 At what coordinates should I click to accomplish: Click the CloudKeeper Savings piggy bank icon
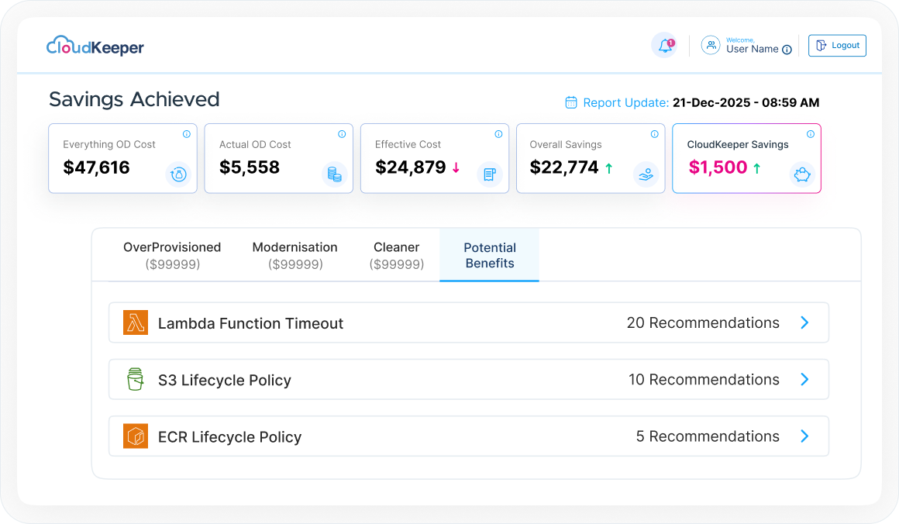point(801,174)
